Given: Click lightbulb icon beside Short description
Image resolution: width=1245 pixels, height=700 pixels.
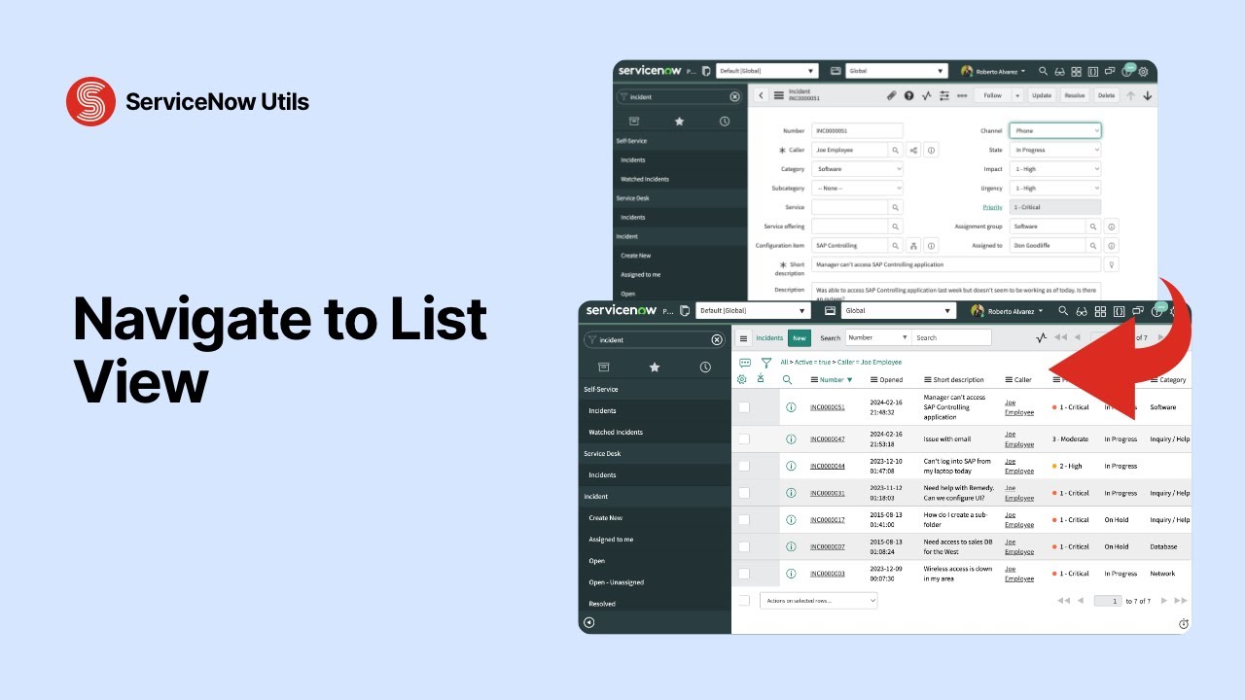Looking at the screenshot, I should pyautogui.click(x=1112, y=264).
